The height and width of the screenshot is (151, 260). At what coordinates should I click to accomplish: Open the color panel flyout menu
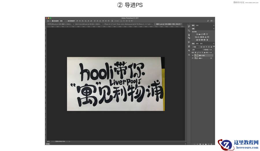coord(214,26)
